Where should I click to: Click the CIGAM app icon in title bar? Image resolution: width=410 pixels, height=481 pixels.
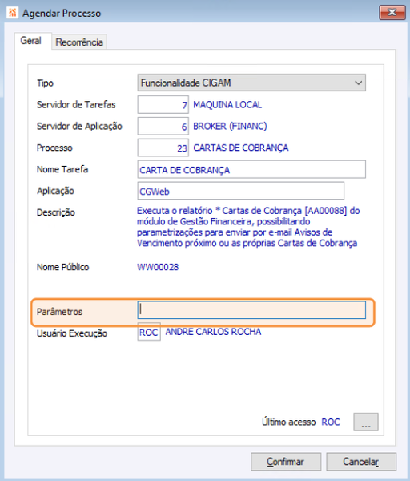pyautogui.click(x=12, y=13)
